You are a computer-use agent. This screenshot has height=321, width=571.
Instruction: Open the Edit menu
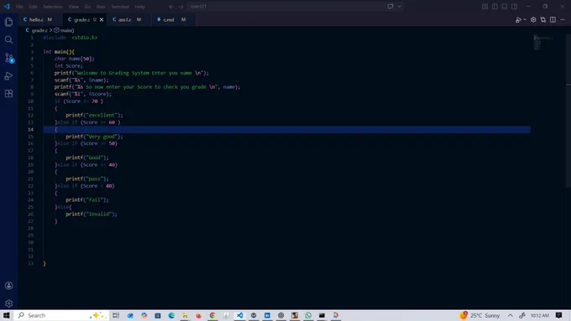(33, 7)
